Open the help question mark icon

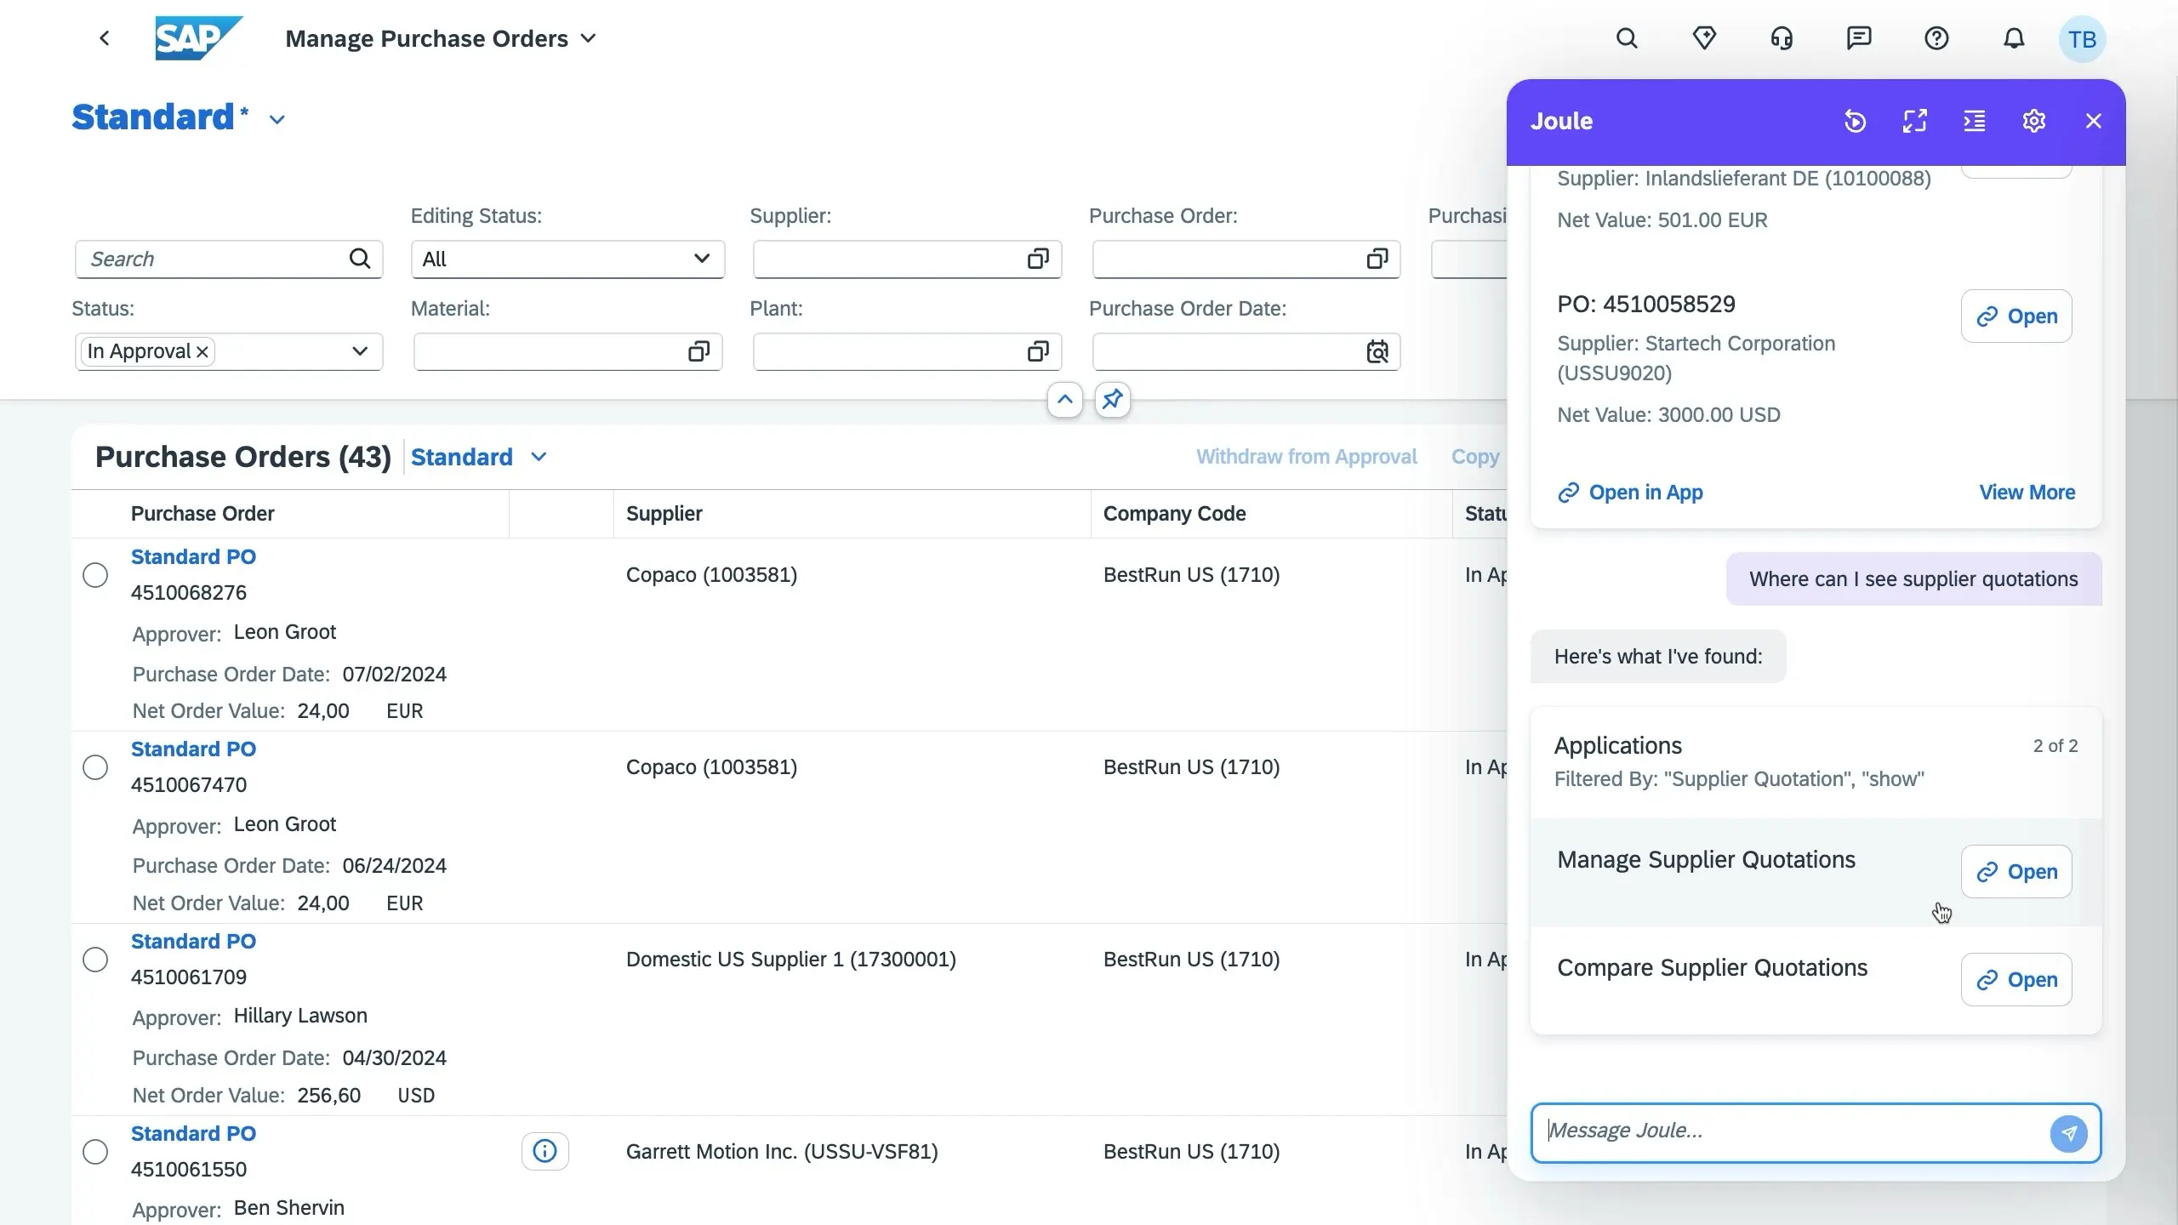click(x=1936, y=38)
